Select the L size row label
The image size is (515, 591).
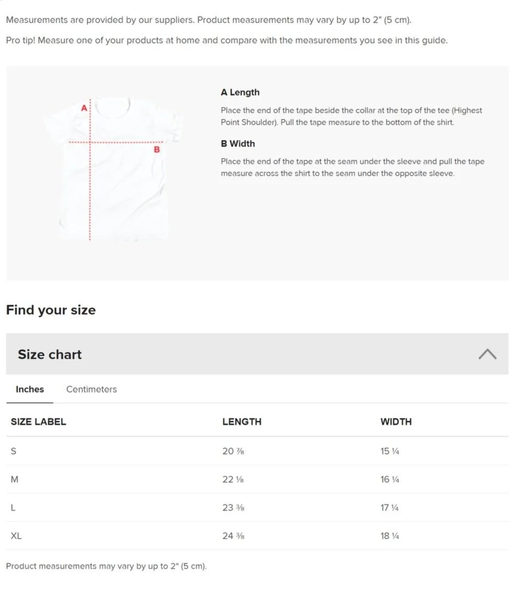point(13,508)
